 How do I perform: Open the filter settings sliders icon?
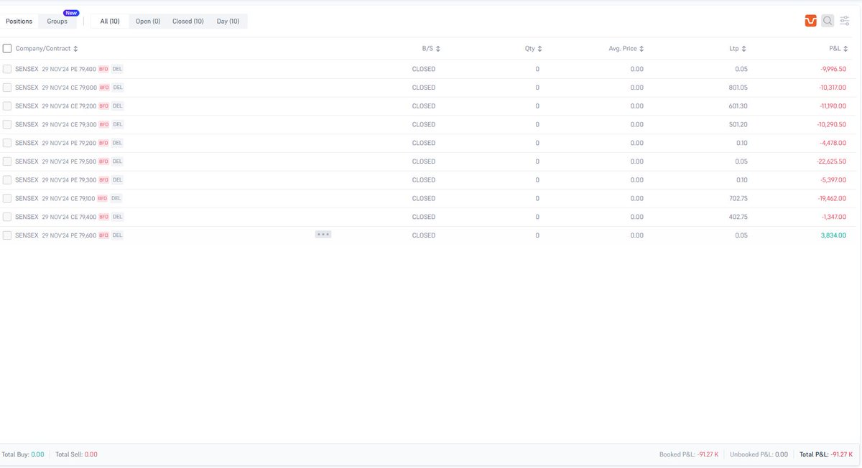click(845, 21)
